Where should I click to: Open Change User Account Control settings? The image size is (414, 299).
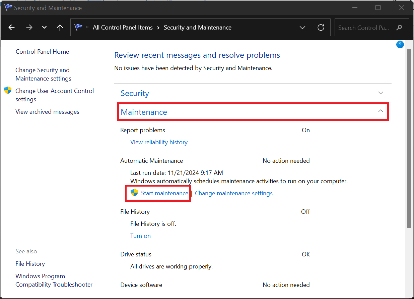55,95
